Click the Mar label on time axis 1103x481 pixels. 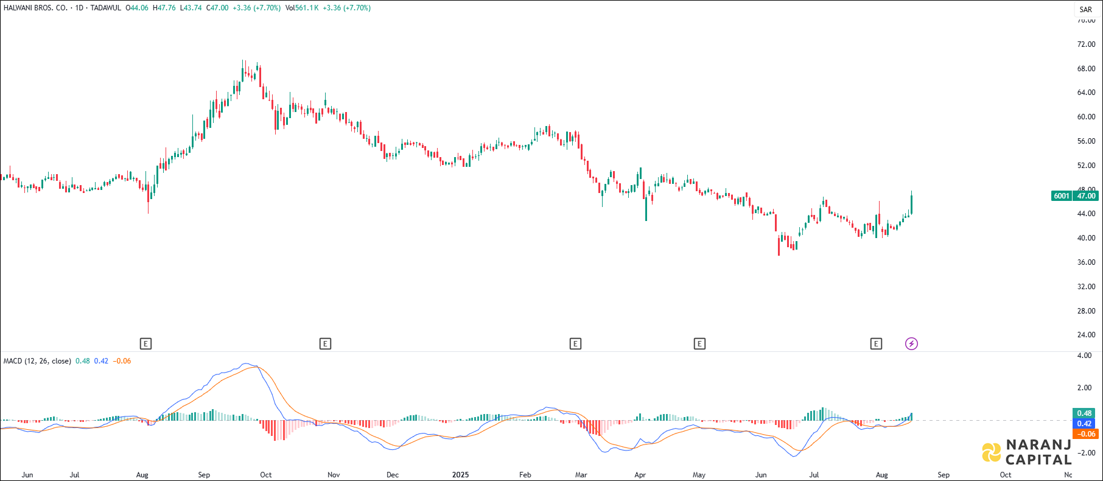pyautogui.click(x=581, y=475)
